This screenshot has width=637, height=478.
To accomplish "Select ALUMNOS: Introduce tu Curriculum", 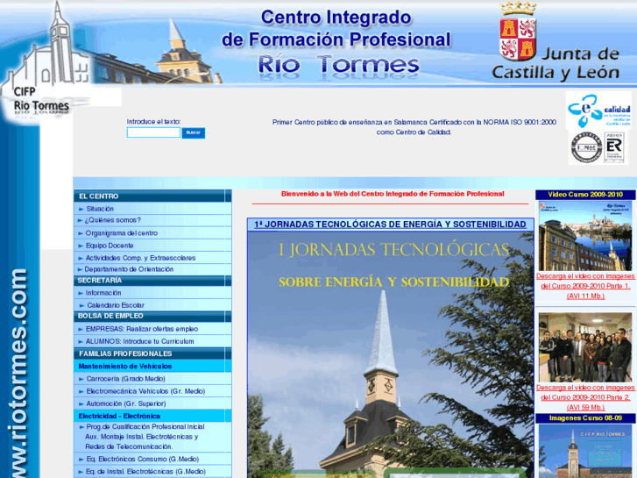I will [139, 341].
